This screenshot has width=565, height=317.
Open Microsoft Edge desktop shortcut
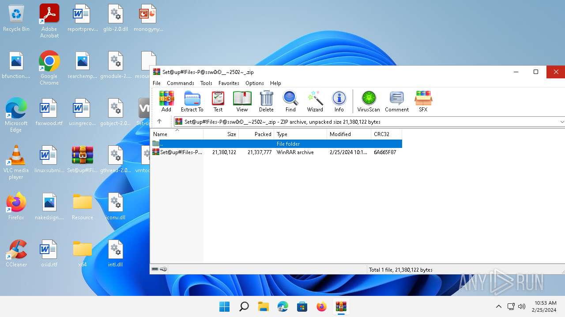[16, 115]
